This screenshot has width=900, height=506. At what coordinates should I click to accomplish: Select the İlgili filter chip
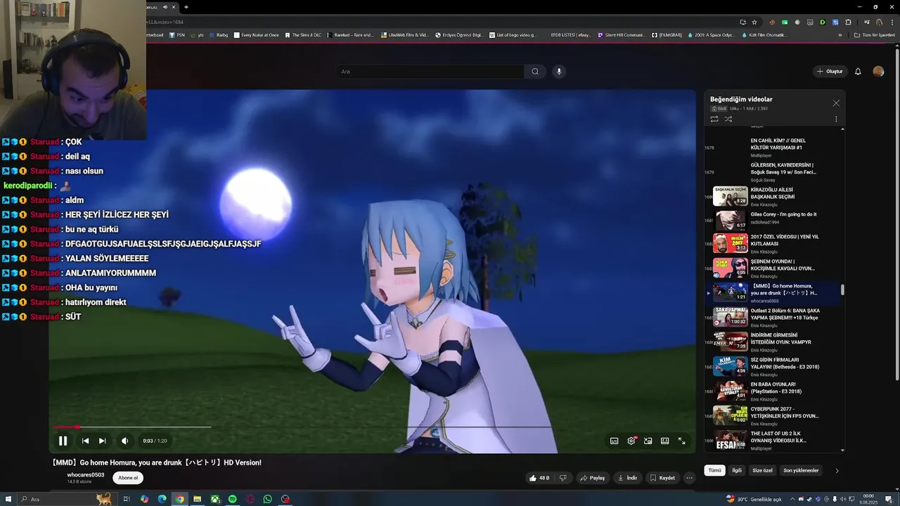(x=737, y=470)
